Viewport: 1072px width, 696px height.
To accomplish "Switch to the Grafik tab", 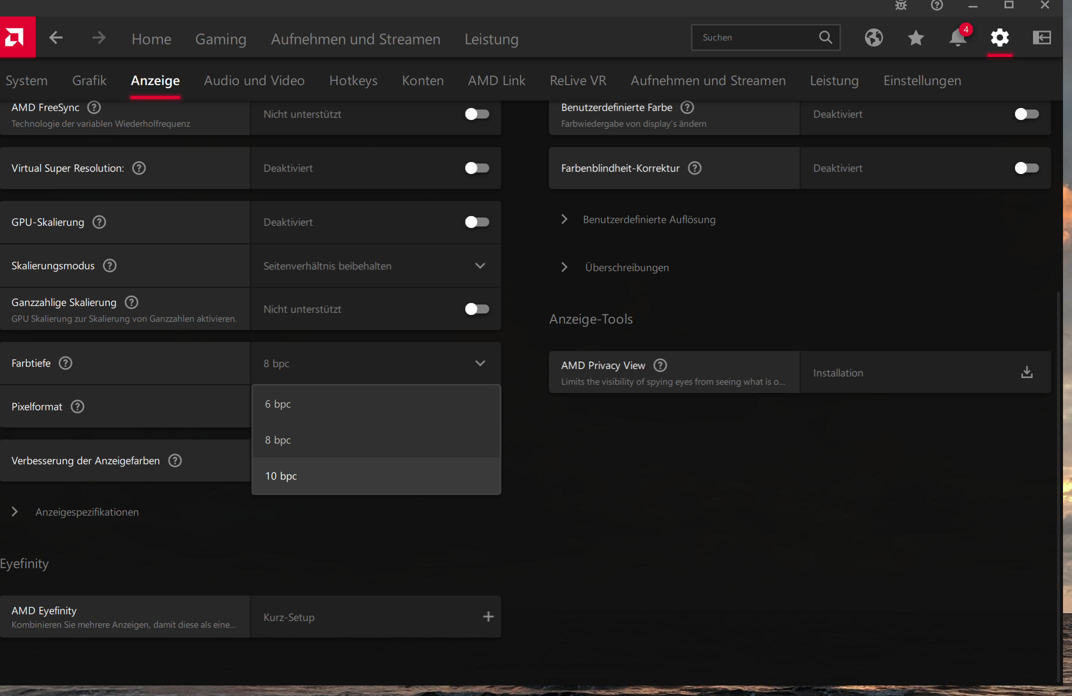I will click(x=89, y=80).
